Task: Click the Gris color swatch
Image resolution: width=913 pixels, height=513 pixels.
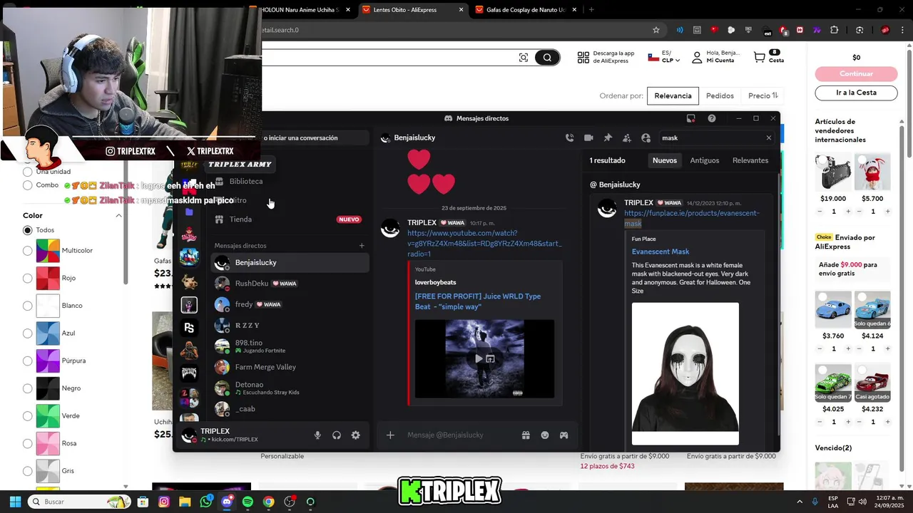Action: 48,471
